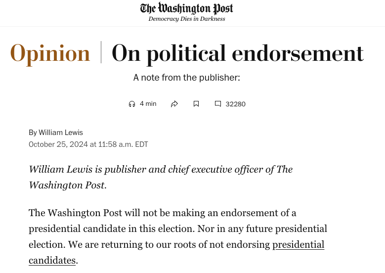Viewport: 385px width, 273px height.
Task: Click the October 25, 2024 publication date
Action: pyautogui.click(x=58, y=144)
